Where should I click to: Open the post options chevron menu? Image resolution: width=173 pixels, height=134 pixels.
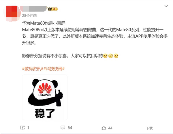pos(166,6)
